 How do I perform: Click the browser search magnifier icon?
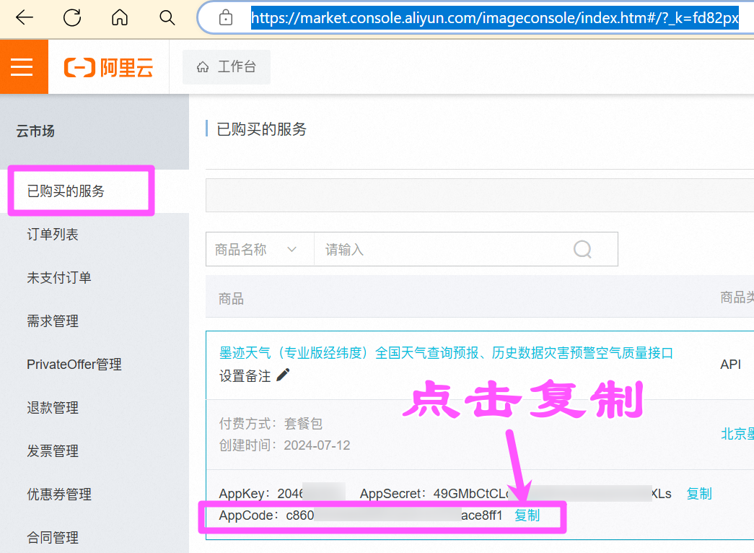coord(167,18)
